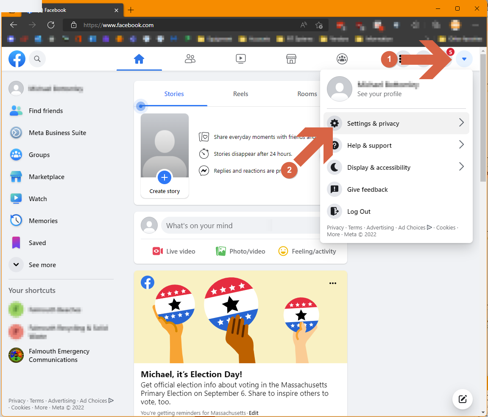Screen dimensions: 488x417
Task: Select Give feedback in account menu
Action: (396, 190)
